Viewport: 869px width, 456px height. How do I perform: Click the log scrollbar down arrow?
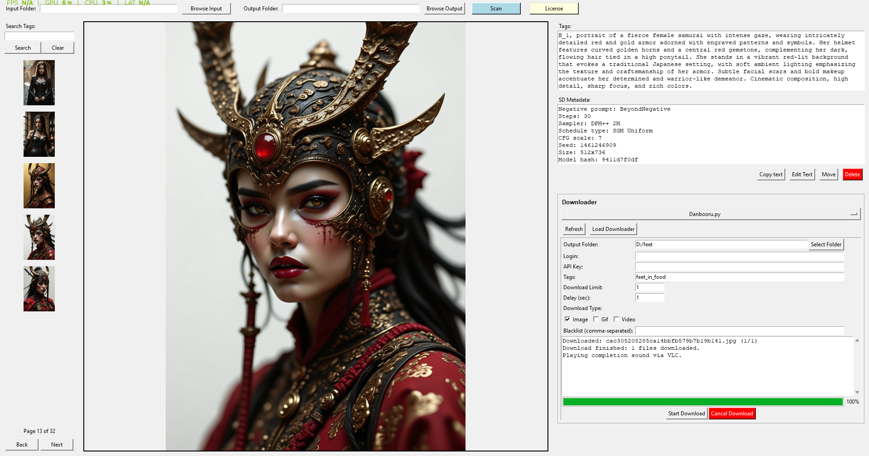pos(857,392)
